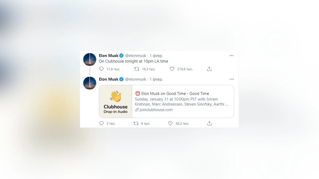Image resolution: width=319 pixels, height=179 pixels.
Task: Share the Clubhouse tonight tweet
Action: (209, 69)
